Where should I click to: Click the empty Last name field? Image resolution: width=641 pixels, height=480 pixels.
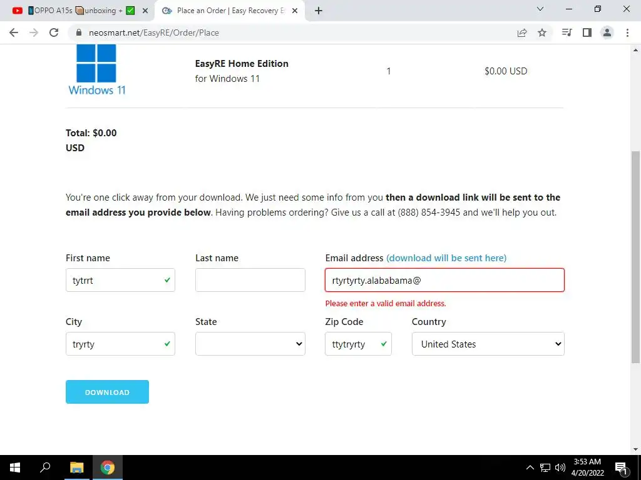coord(250,280)
